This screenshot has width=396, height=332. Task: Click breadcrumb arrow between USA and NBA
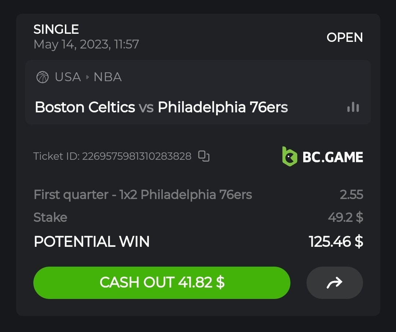[x=87, y=77]
